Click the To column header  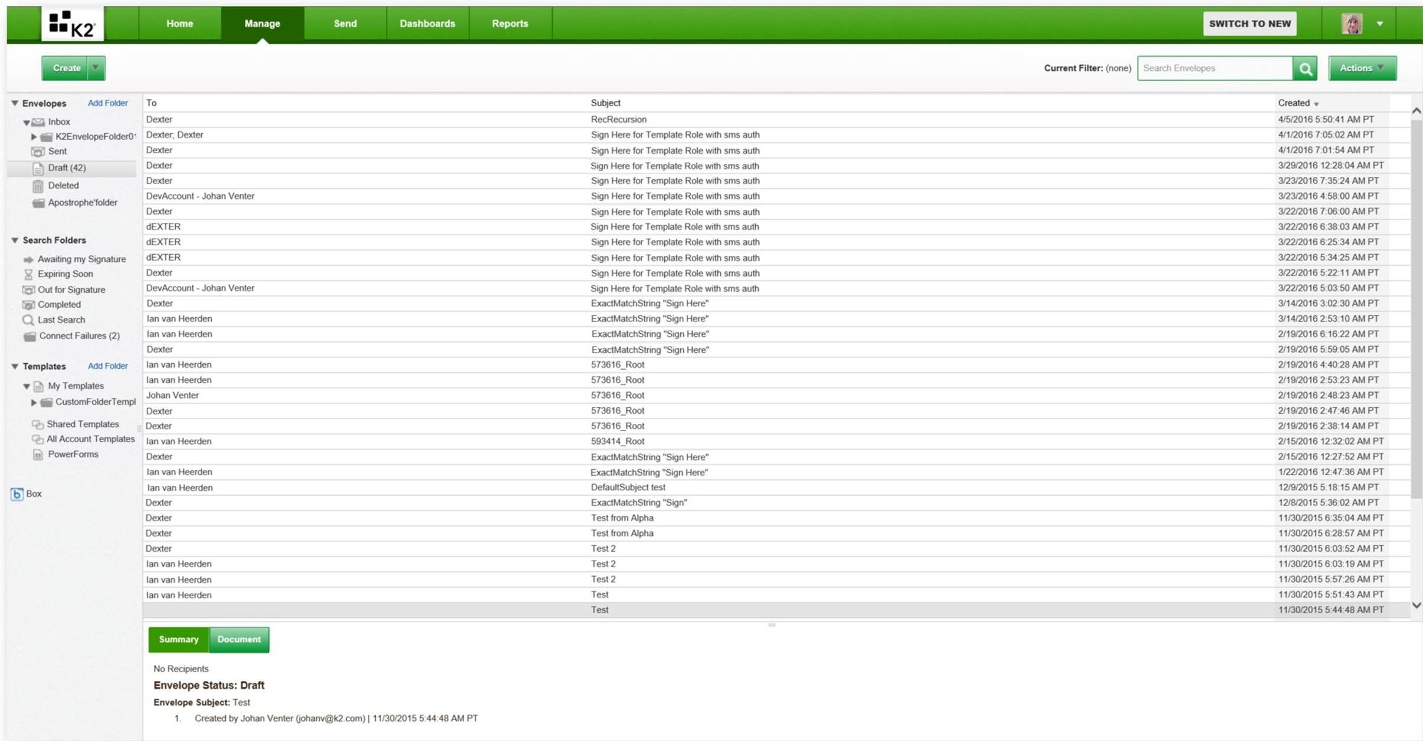[x=152, y=103]
